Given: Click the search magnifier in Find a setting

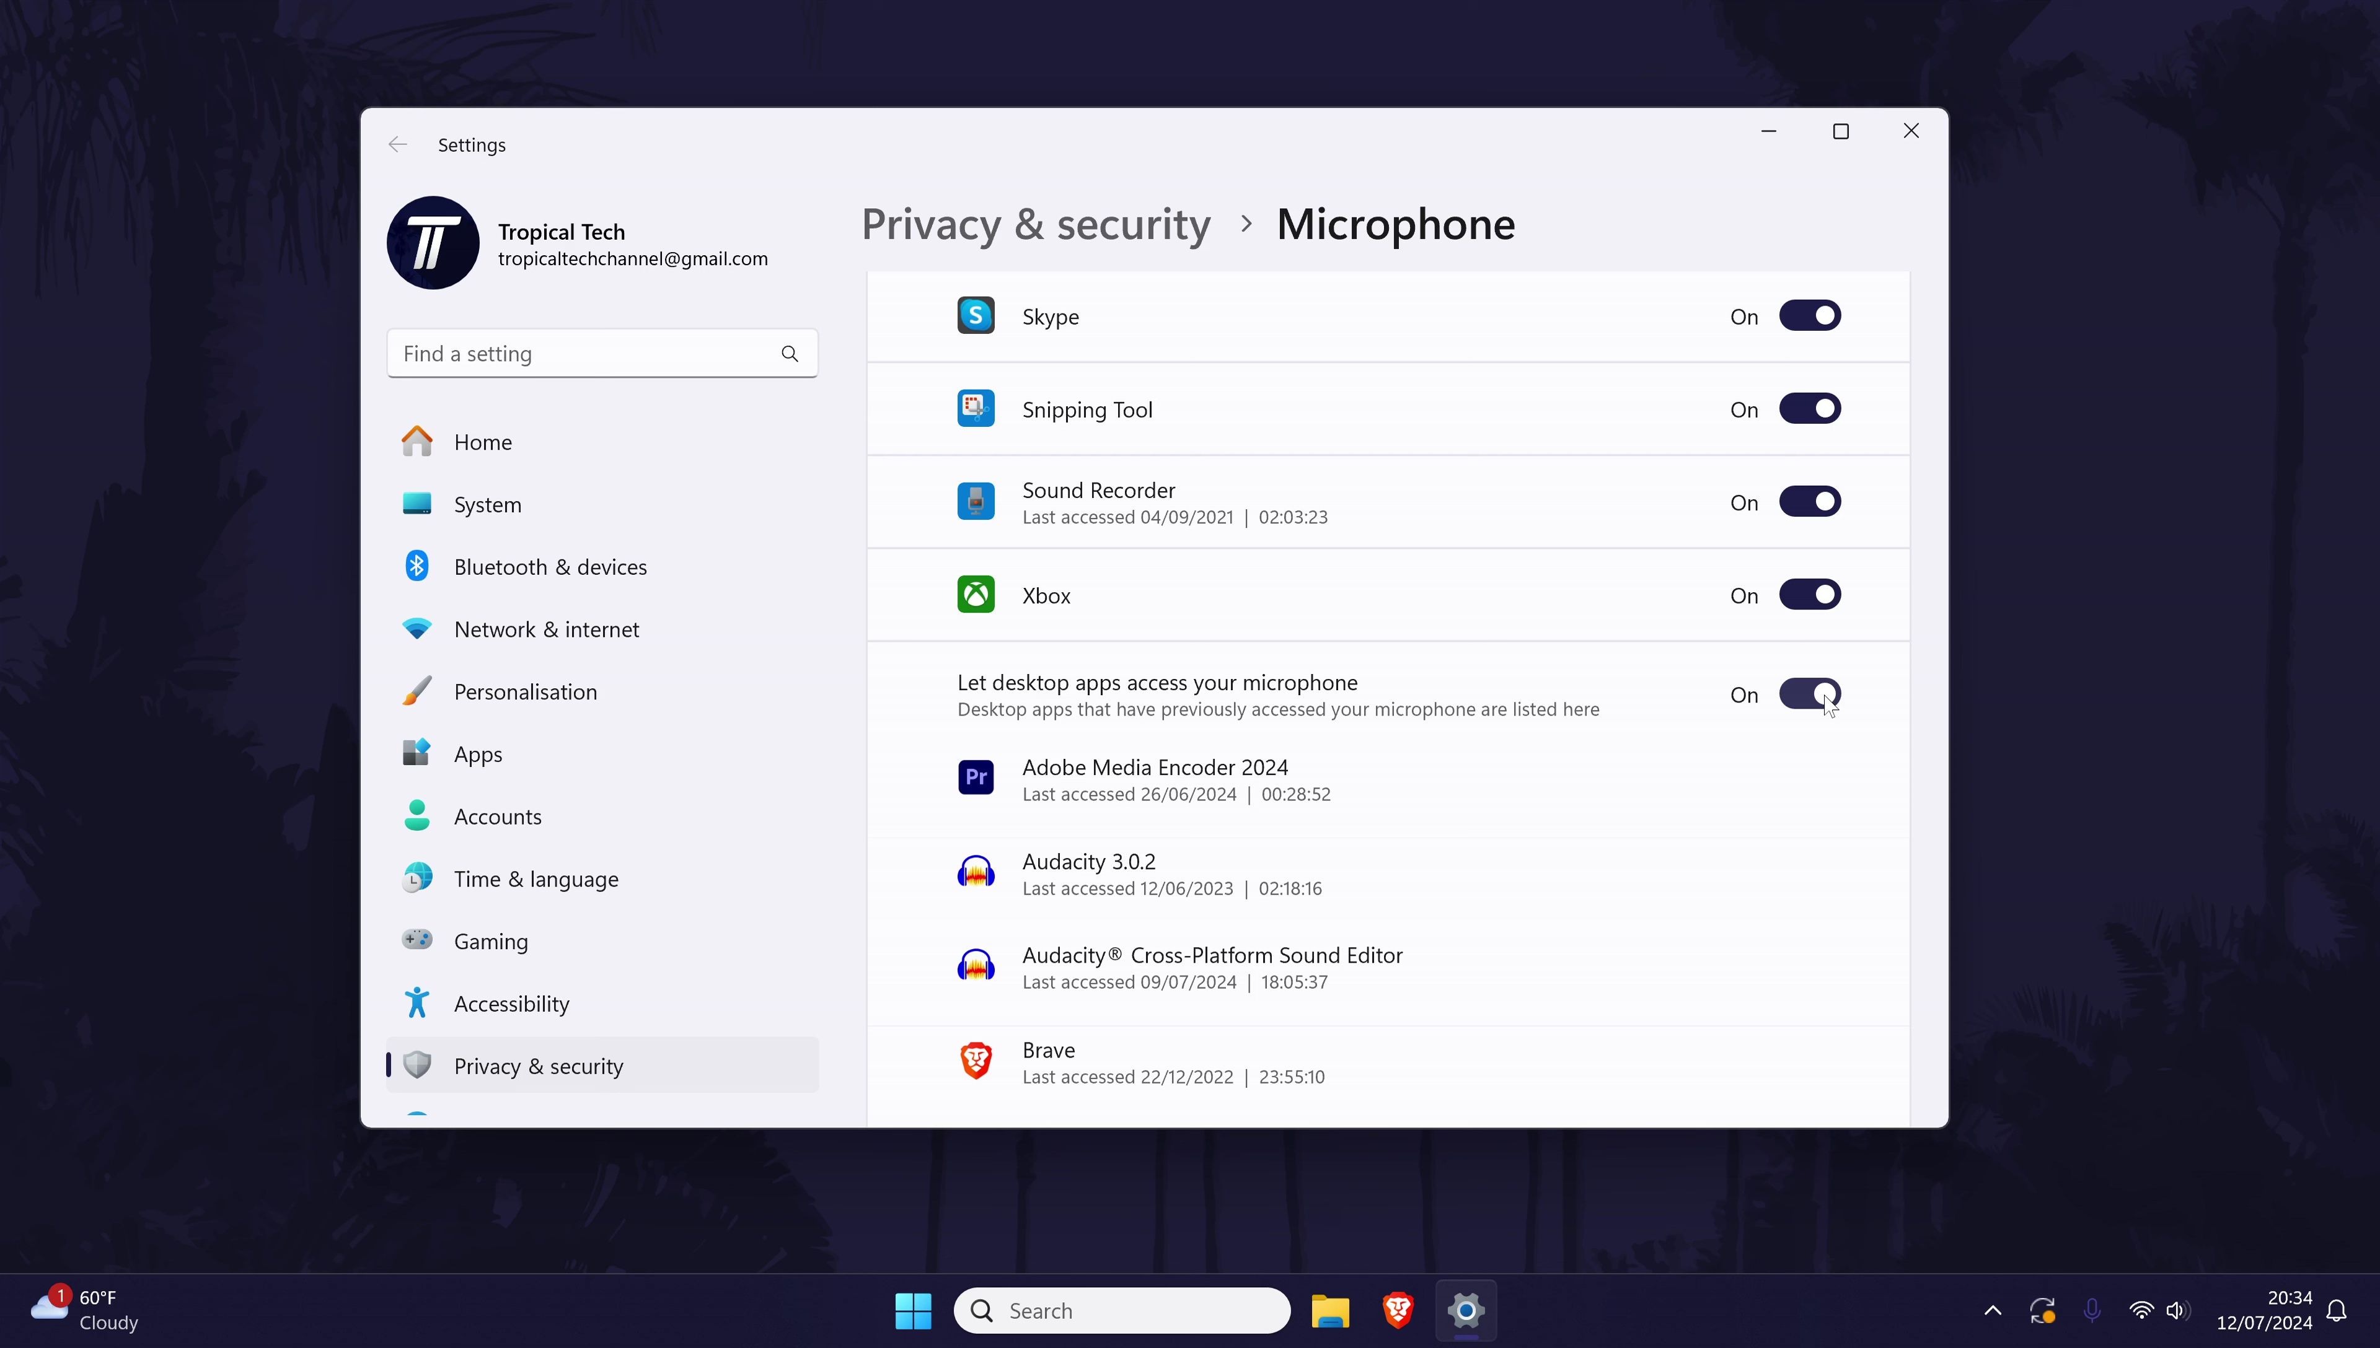Looking at the screenshot, I should [789, 354].
